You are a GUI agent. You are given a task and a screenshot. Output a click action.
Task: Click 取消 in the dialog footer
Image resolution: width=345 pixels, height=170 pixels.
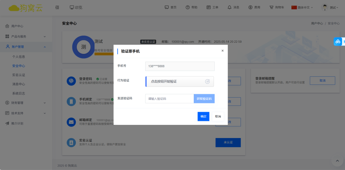(x=218, y=116)
